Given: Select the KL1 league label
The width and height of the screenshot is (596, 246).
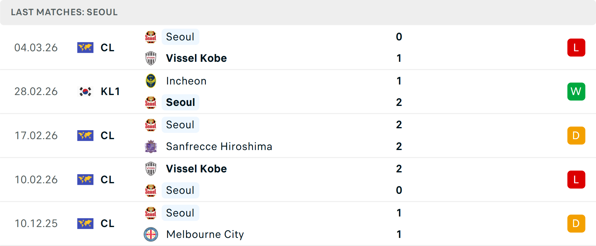Looking at the screenshot, I should pos(110,91).
